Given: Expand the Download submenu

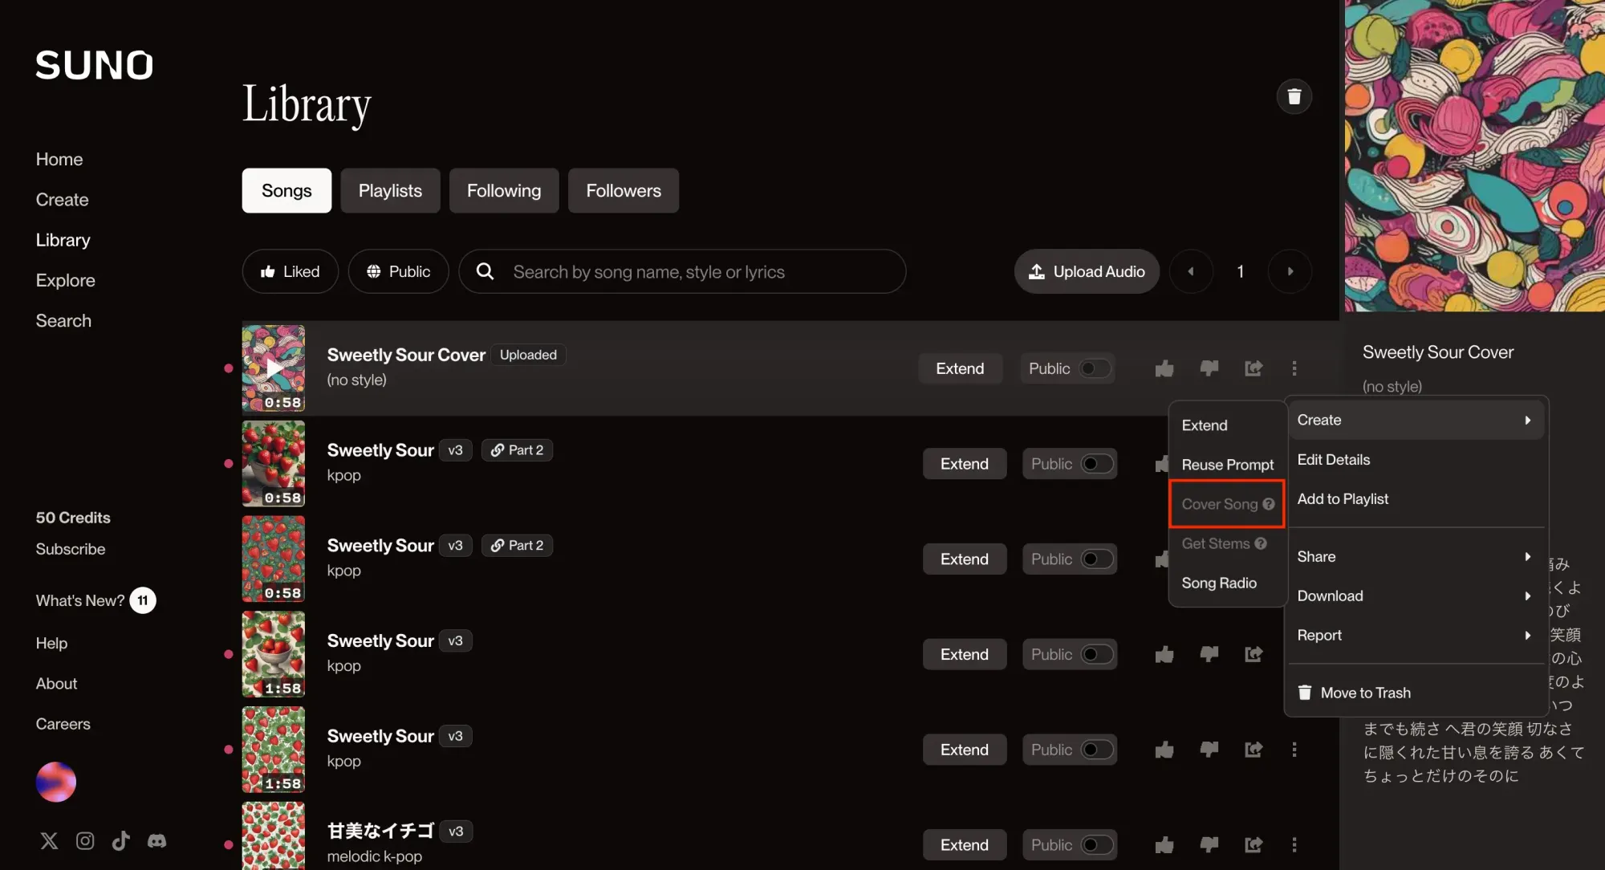Looking at the screenshot, I should (1416, 596).
